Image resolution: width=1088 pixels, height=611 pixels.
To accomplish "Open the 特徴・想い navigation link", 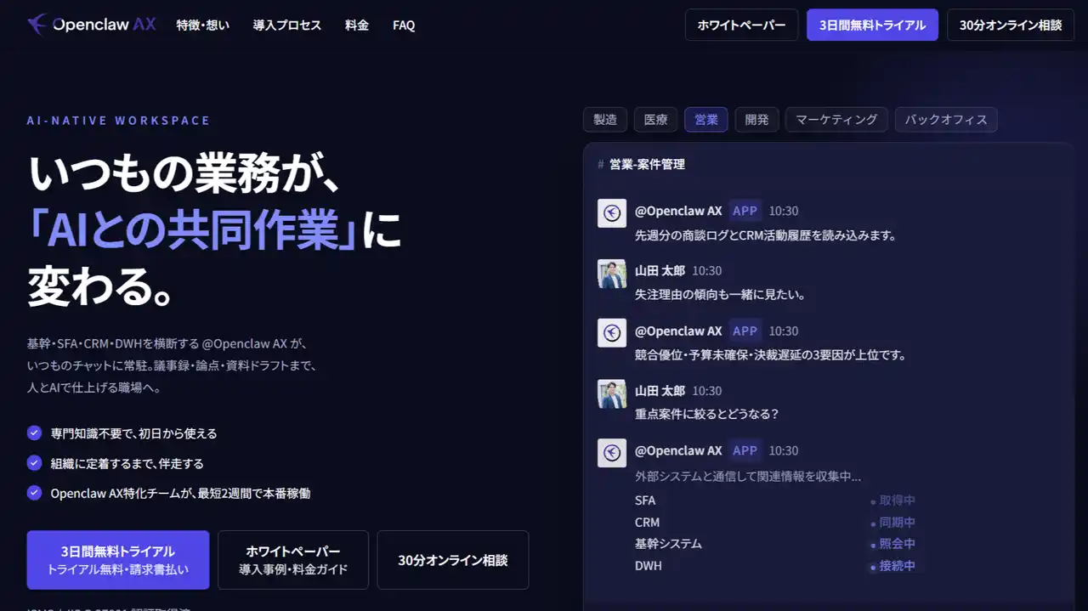I will click(202, 25).
